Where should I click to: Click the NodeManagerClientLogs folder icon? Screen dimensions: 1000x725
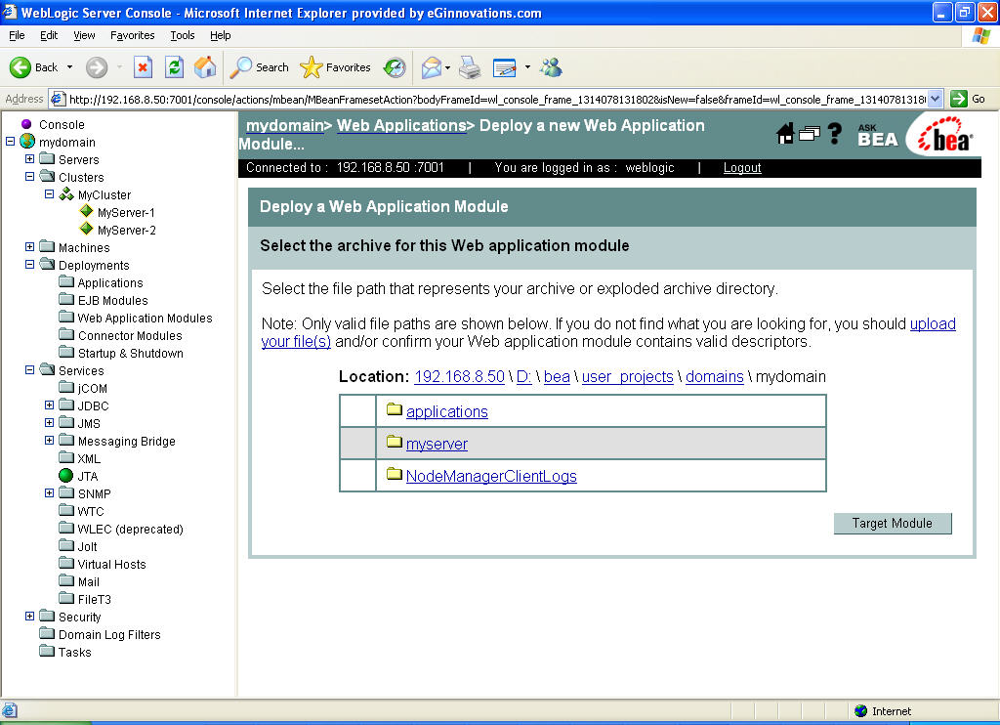[395, 474]
